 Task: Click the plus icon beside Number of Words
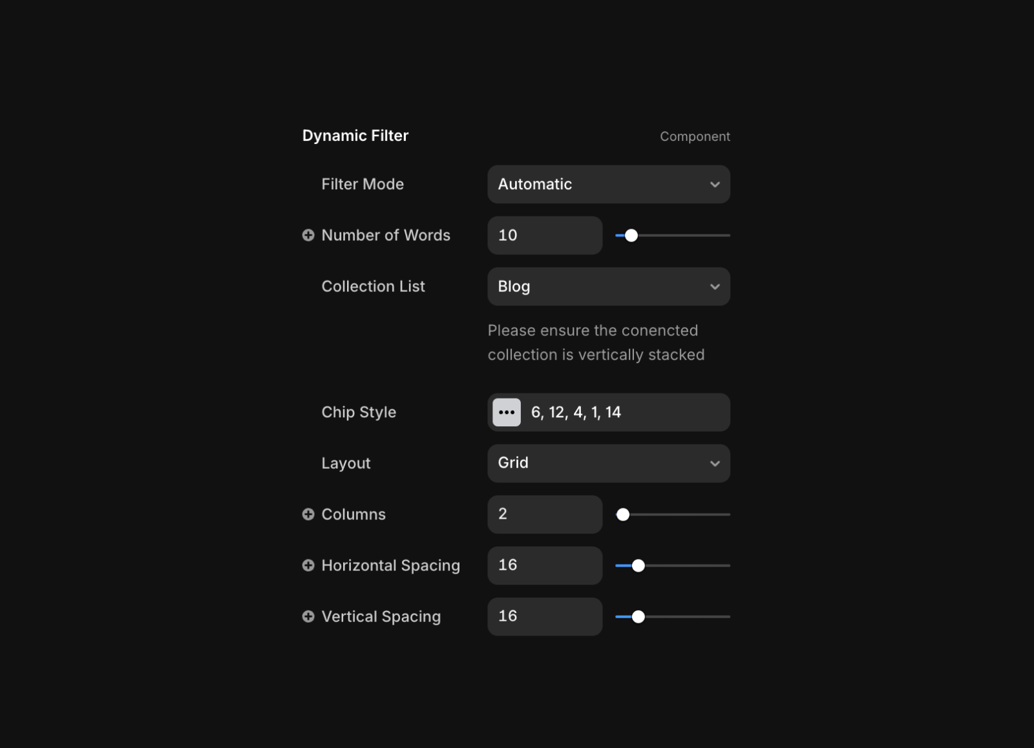tap(308, 235)
